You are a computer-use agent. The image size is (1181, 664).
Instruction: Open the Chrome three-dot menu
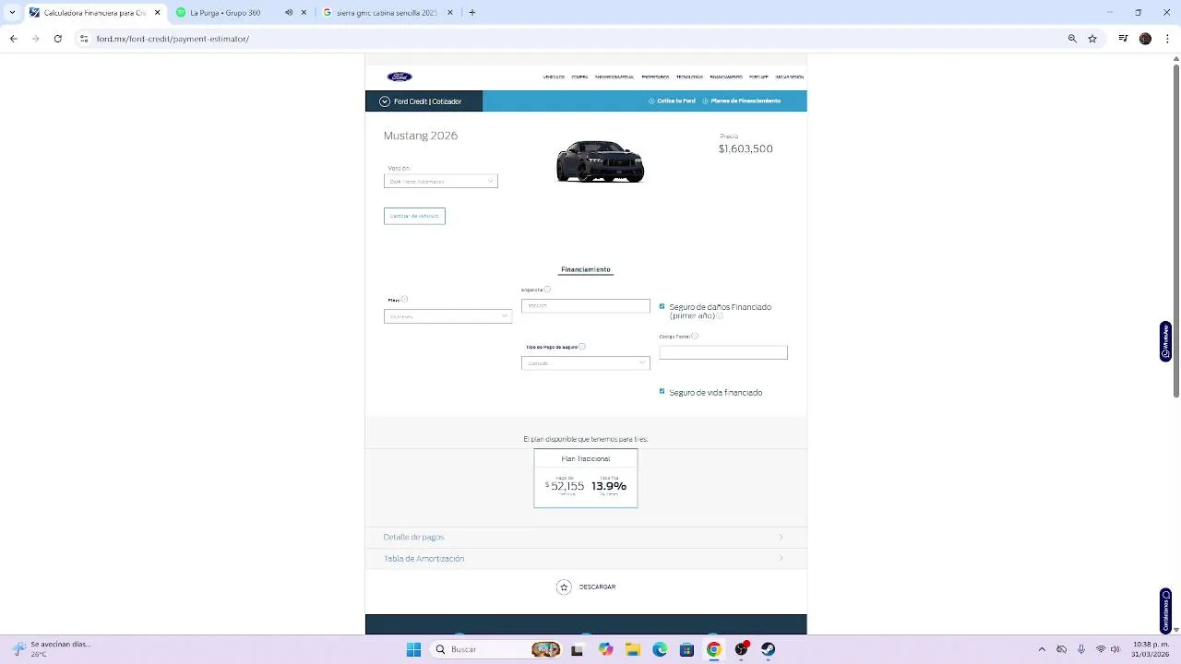pyautogui.click(x=1168, y=39)
